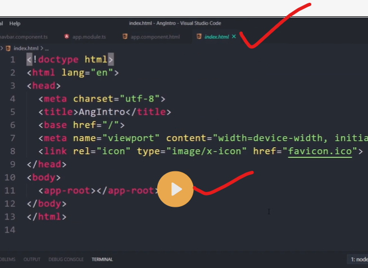Switch to the app.component.html tab

click(x=155, y=37)
